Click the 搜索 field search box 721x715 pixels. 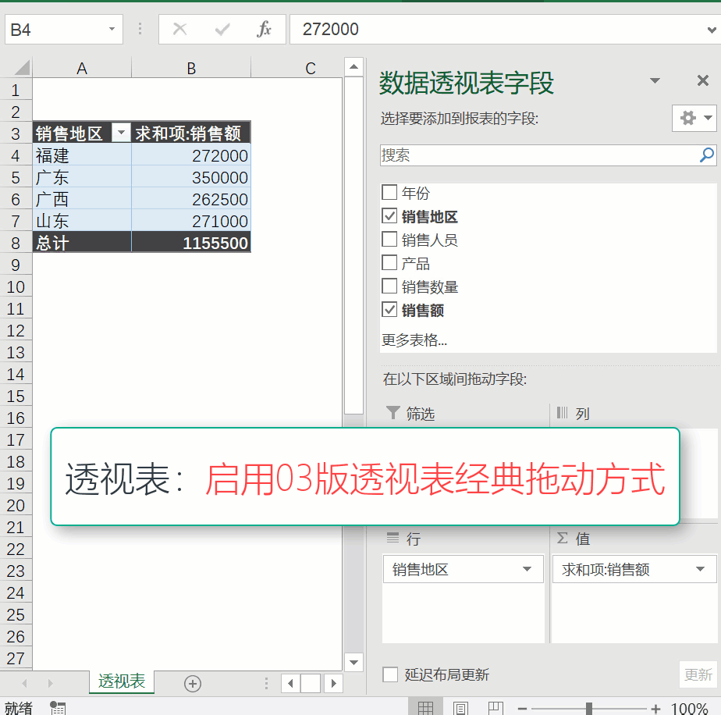coord(538,155)
